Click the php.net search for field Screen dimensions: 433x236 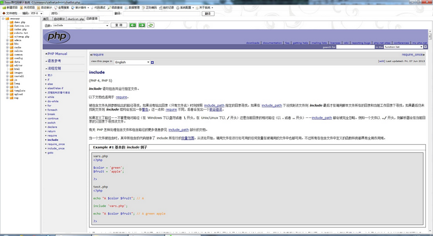click(355, 47)
